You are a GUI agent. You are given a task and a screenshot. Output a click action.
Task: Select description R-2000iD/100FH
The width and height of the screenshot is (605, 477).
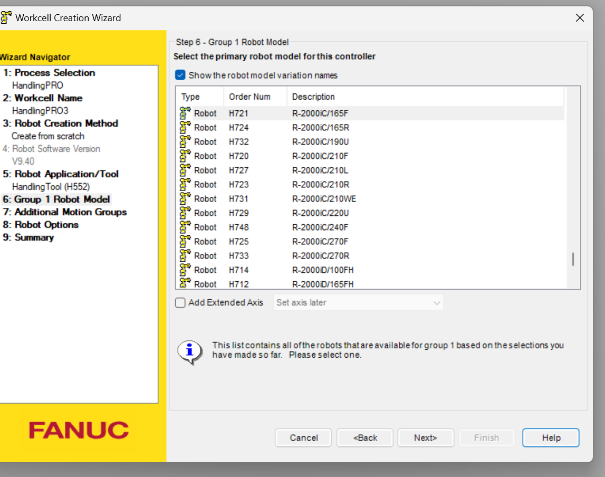(x=323, y=271)
